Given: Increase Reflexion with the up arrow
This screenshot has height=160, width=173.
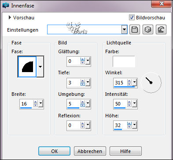Looking at the screenshot, I should click(83, 124).
